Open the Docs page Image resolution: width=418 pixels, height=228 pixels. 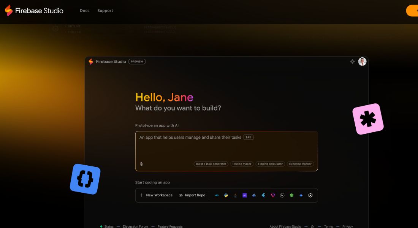click(x=84, y=11)
